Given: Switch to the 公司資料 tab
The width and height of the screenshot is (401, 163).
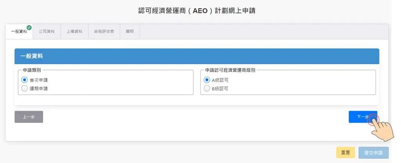Looking at the screenshot, I should [x=47, y=32].
